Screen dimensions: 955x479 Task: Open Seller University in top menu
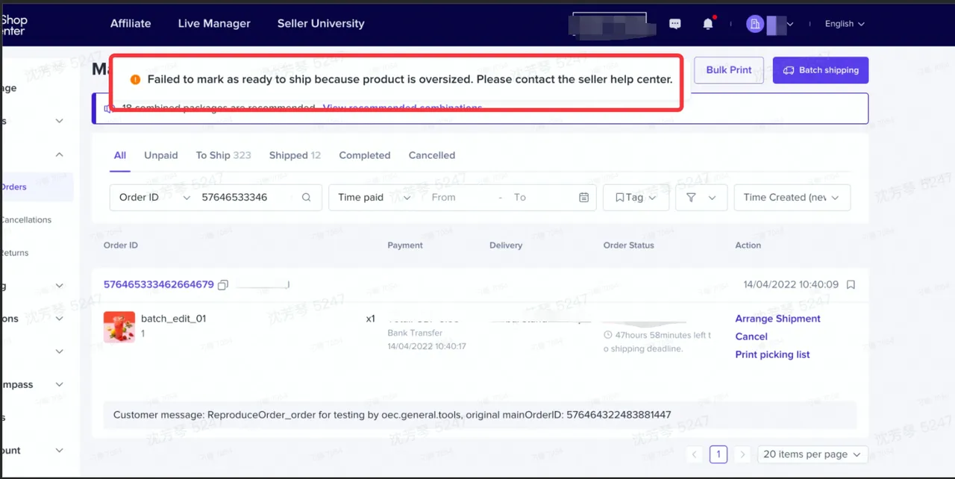pyautogui.click(x=321, y=24)
